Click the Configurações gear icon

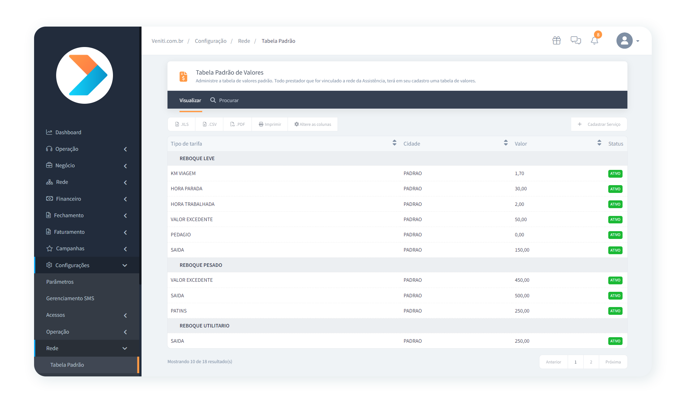click(49, 265)
